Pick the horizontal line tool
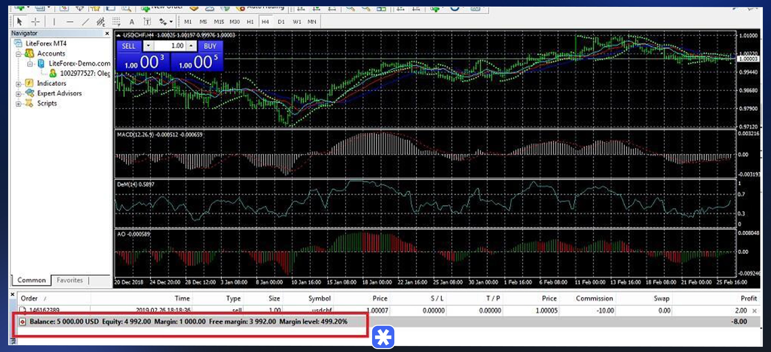The image size is (771, 352). [x=70, y=22]
